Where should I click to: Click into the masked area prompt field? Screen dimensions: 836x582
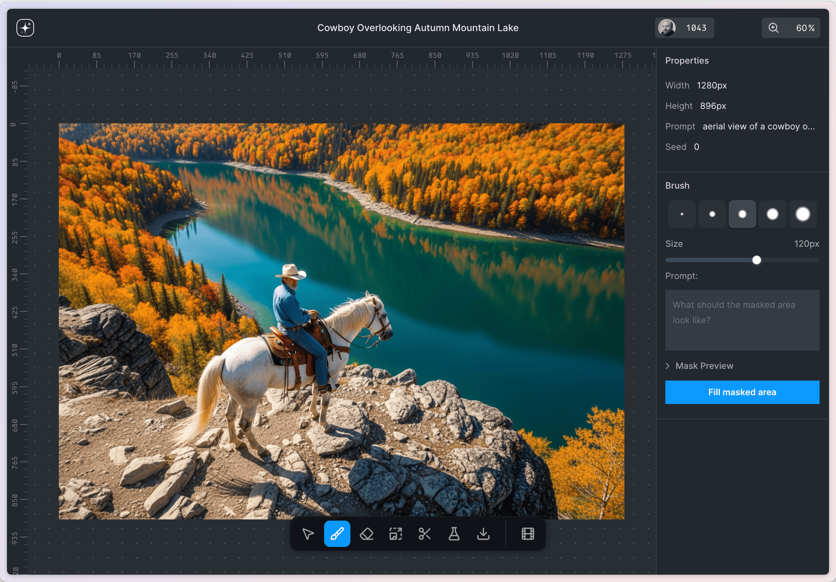click(x=742, y=320)
